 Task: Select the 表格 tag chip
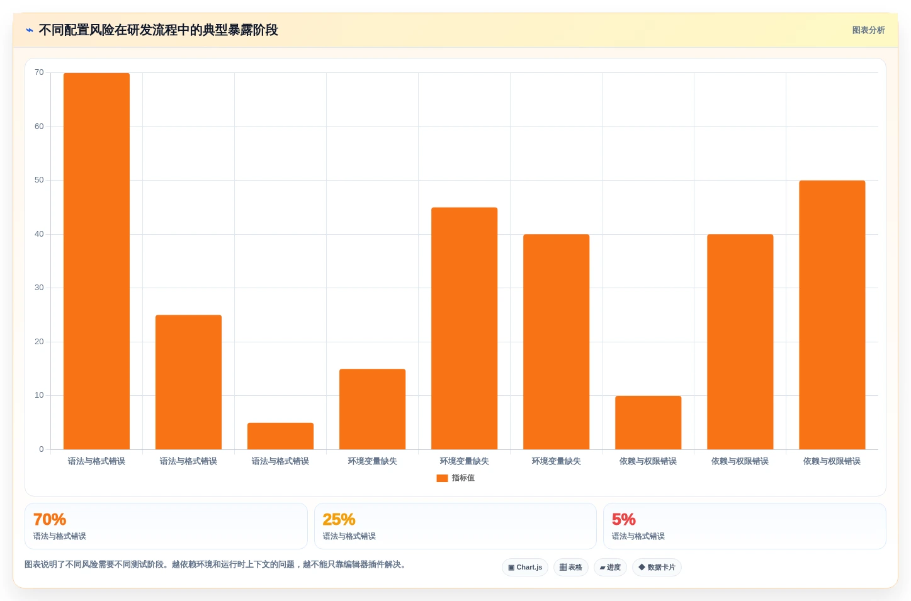[571, 567]
